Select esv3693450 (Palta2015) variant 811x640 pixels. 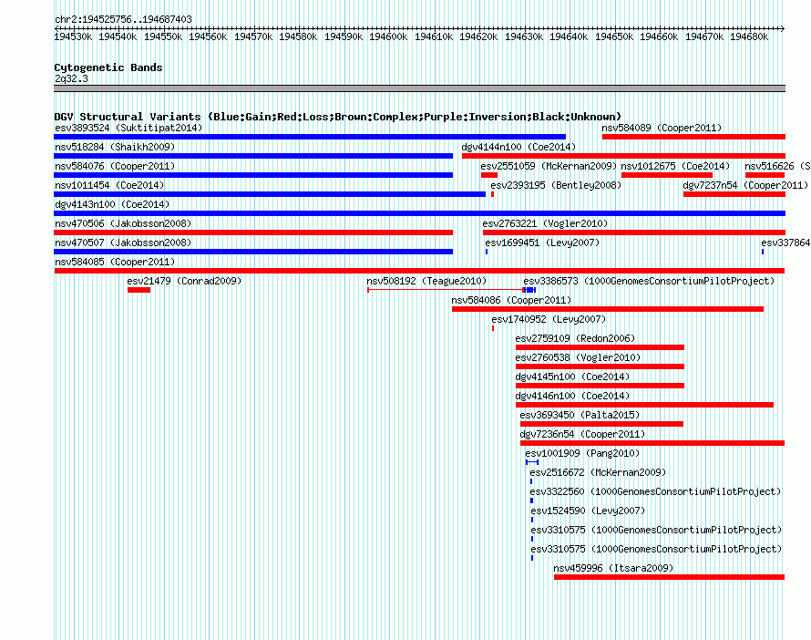(580, 415)
